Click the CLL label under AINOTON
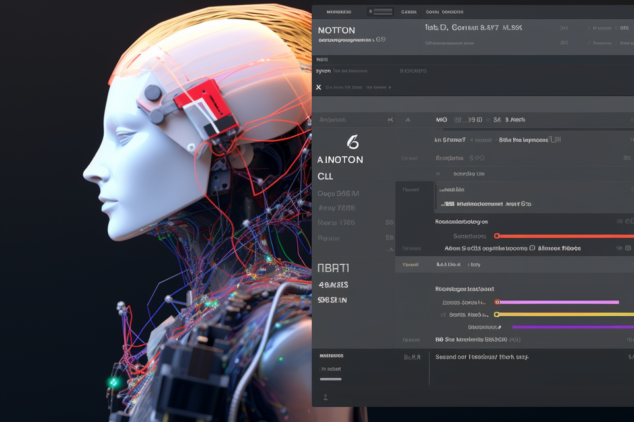Image resolution: width=634 pixels, height=422 pixels. (325, 177)
